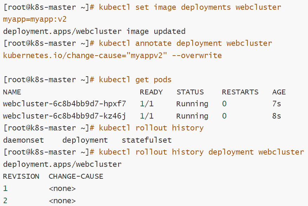Click the 7s age value
The height and width of the screenshot is (206, 308).
pos(276,104)
